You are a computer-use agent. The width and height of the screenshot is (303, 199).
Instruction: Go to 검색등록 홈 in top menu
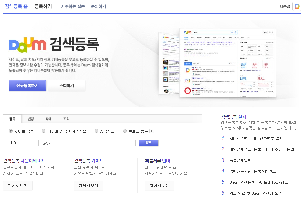point(16,6)
